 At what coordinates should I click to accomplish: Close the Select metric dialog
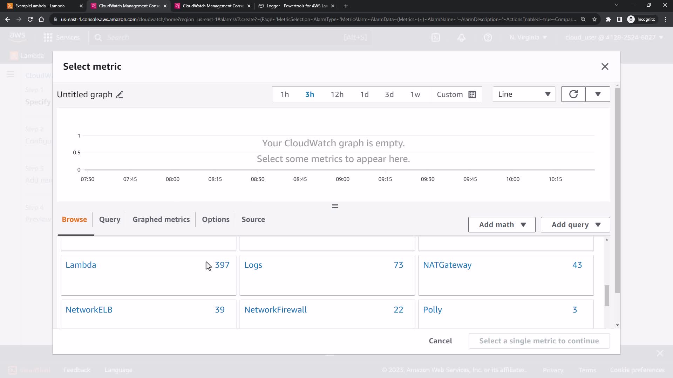coord(605,66)
